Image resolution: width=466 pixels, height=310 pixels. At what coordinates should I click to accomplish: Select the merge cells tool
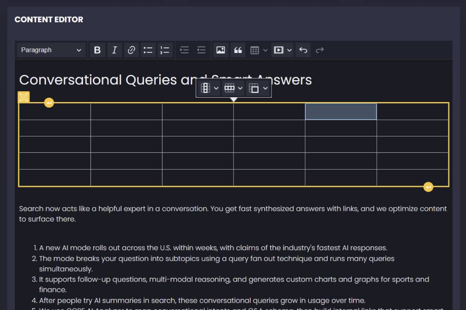pyautogui.click(x=255, y=88)
